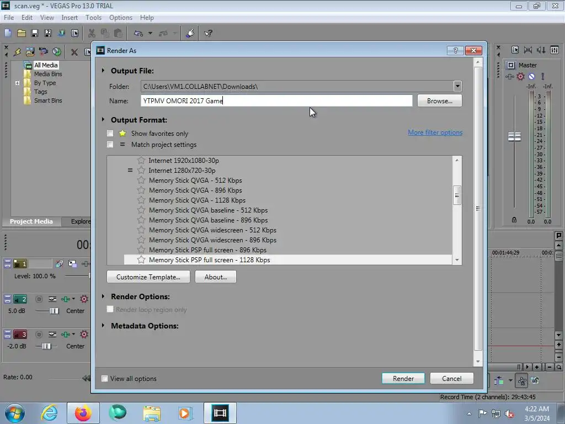The height and width of the screenshot is (424, 565).
Task: Click Master FX gear icon in Master bus
Action: coord(520,76)
